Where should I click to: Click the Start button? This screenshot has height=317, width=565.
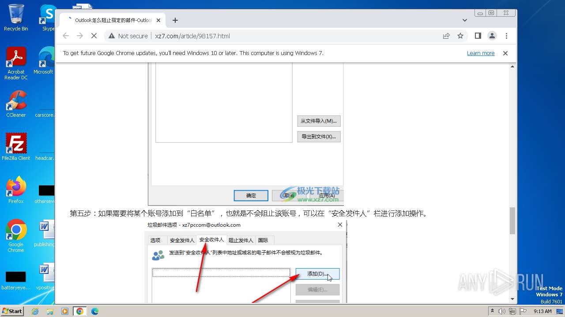point(12,311)
